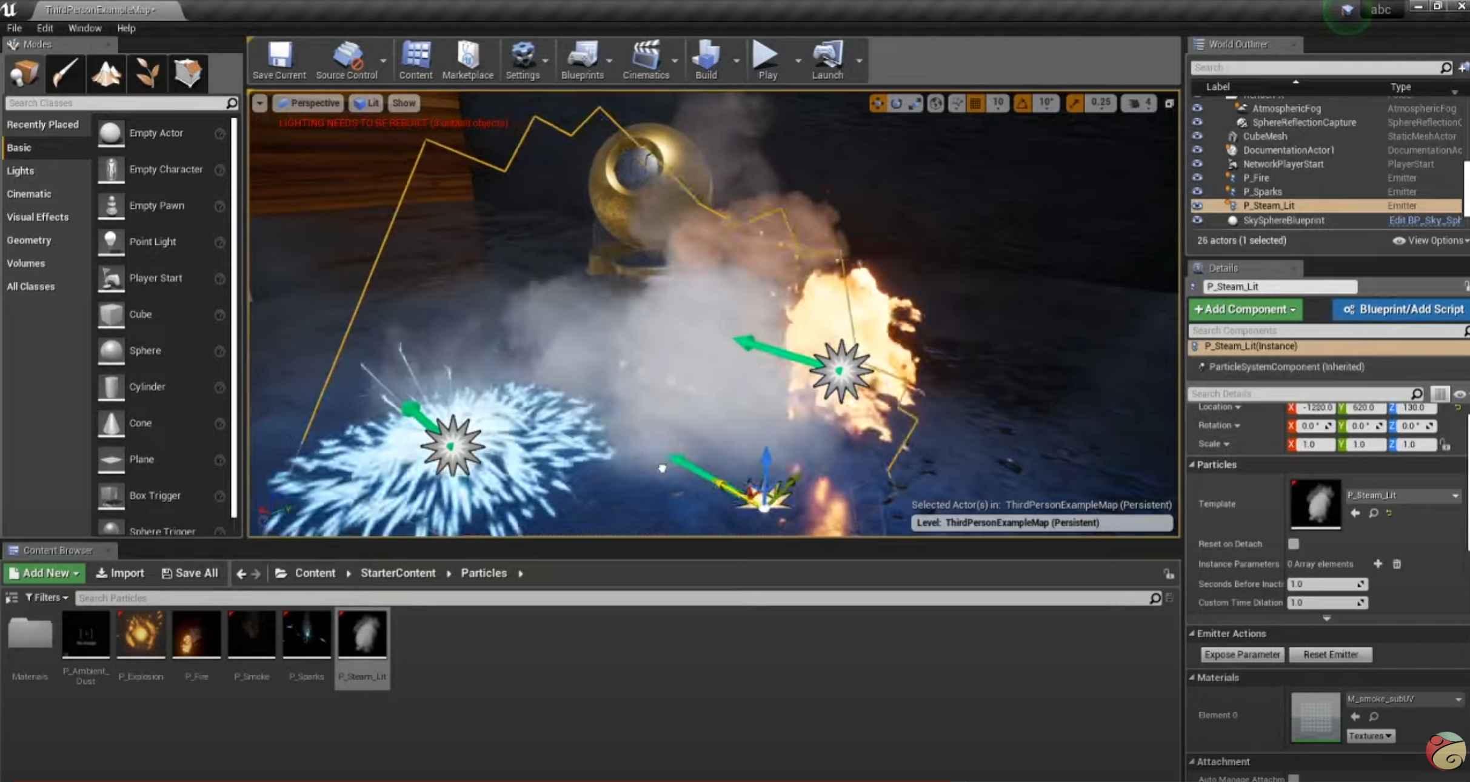Viewport: 1470px width, 782px height.
Task: Open Perspective view mode dropdown
Action: (309, 103)
